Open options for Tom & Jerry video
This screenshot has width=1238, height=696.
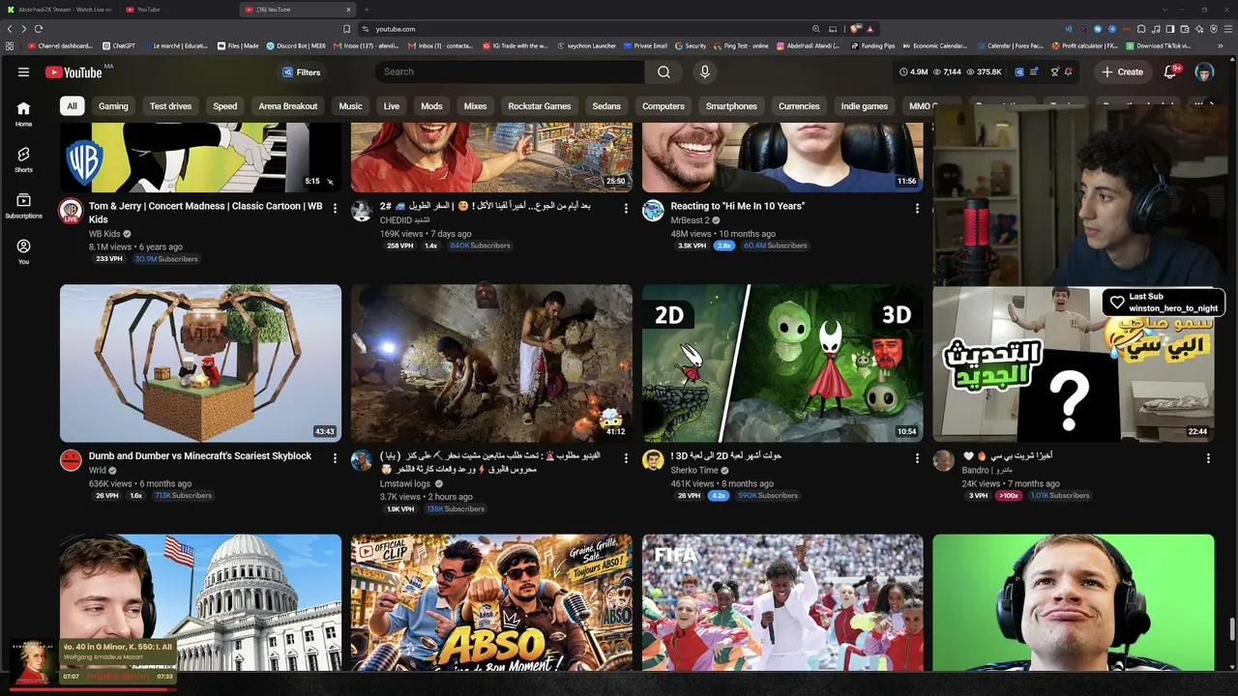pyautogui.click(x=335, y=208)
